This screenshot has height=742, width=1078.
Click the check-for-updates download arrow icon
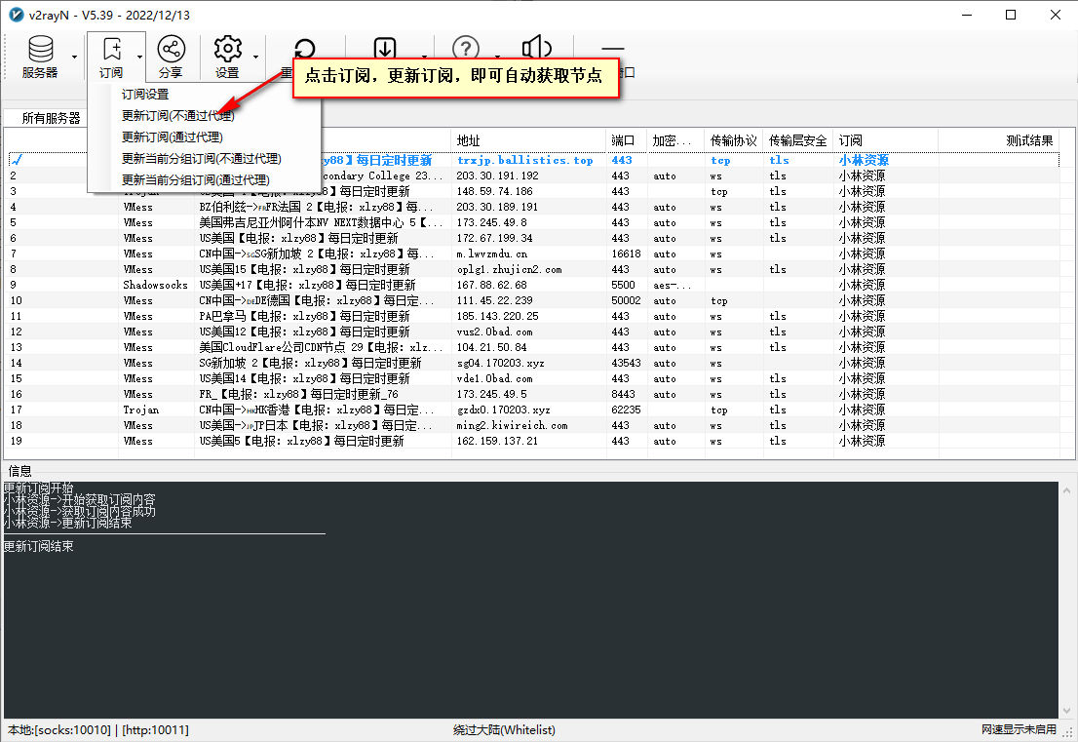[385, 49]
